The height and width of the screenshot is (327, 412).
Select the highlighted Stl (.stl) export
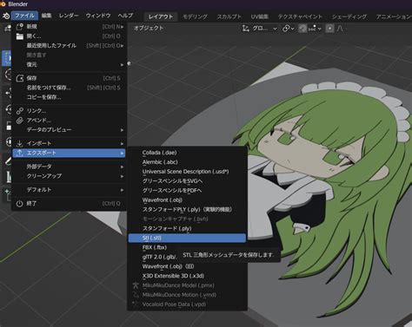[x=187, y=238]
